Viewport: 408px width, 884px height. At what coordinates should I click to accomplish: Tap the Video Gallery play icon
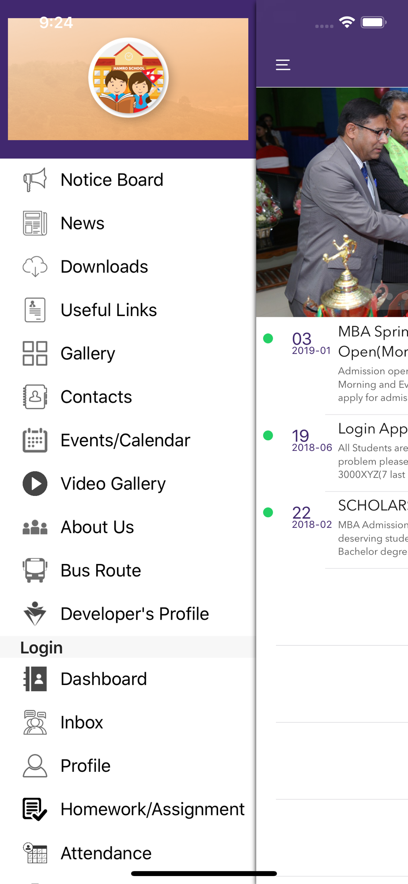tap(35, 484)
